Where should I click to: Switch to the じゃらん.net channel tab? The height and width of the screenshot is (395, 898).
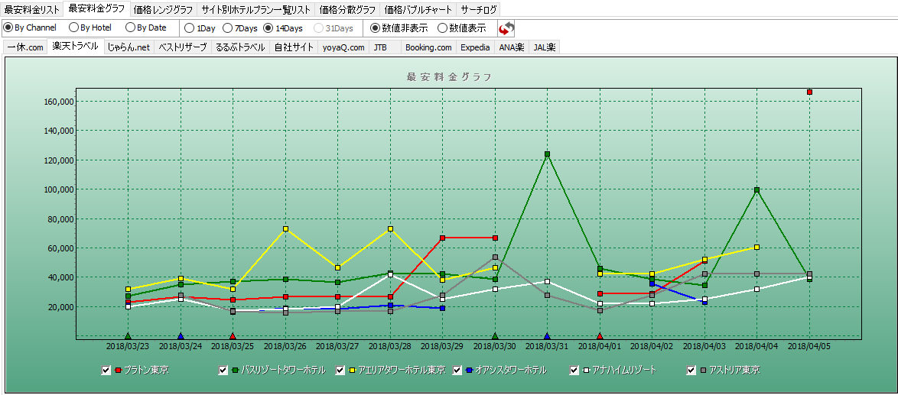[x=129, y=47]
